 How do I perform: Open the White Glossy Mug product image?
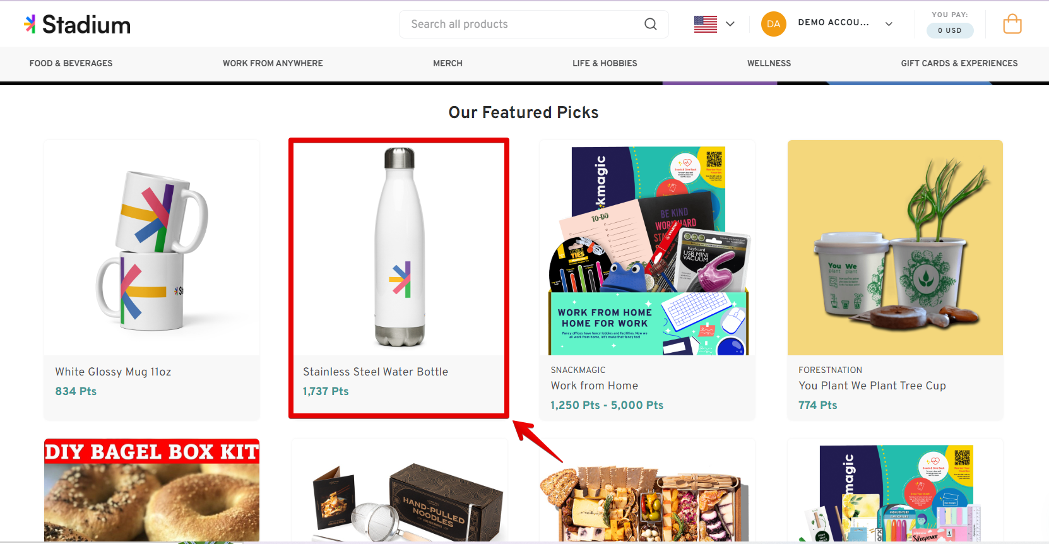point(151,248)
